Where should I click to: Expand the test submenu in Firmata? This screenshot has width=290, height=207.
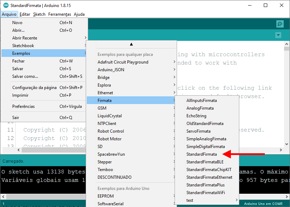coord(207,200)
